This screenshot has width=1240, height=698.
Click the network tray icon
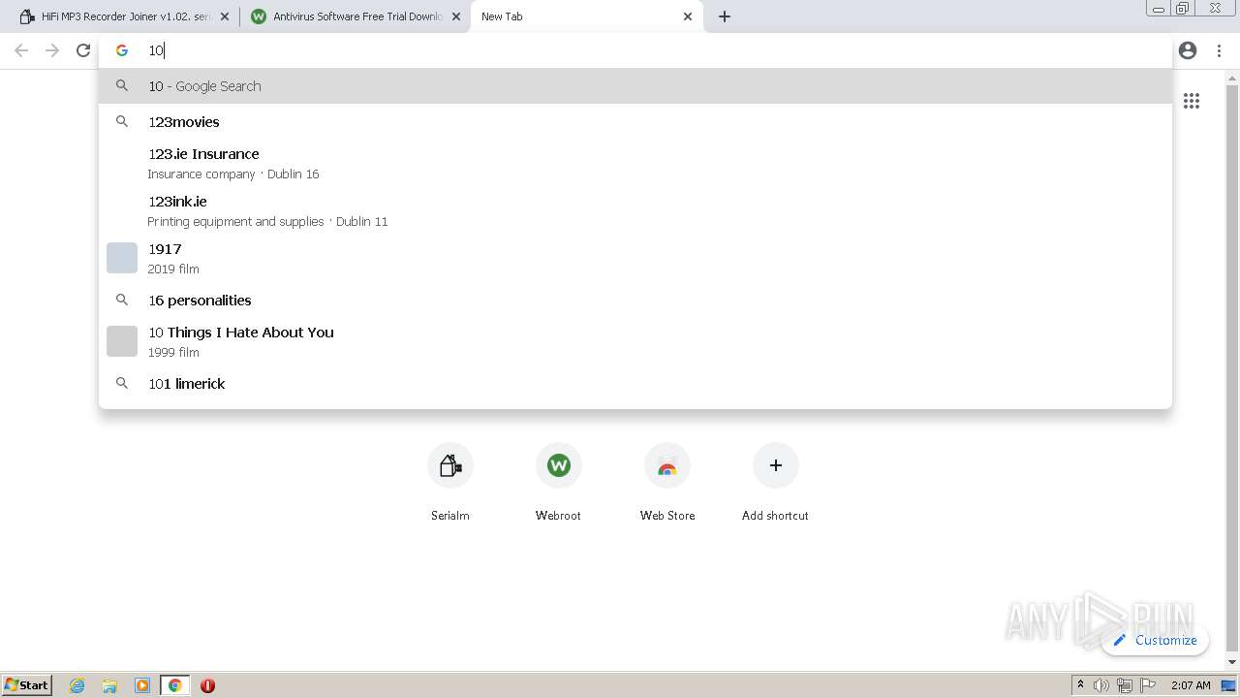point(1125,685)
